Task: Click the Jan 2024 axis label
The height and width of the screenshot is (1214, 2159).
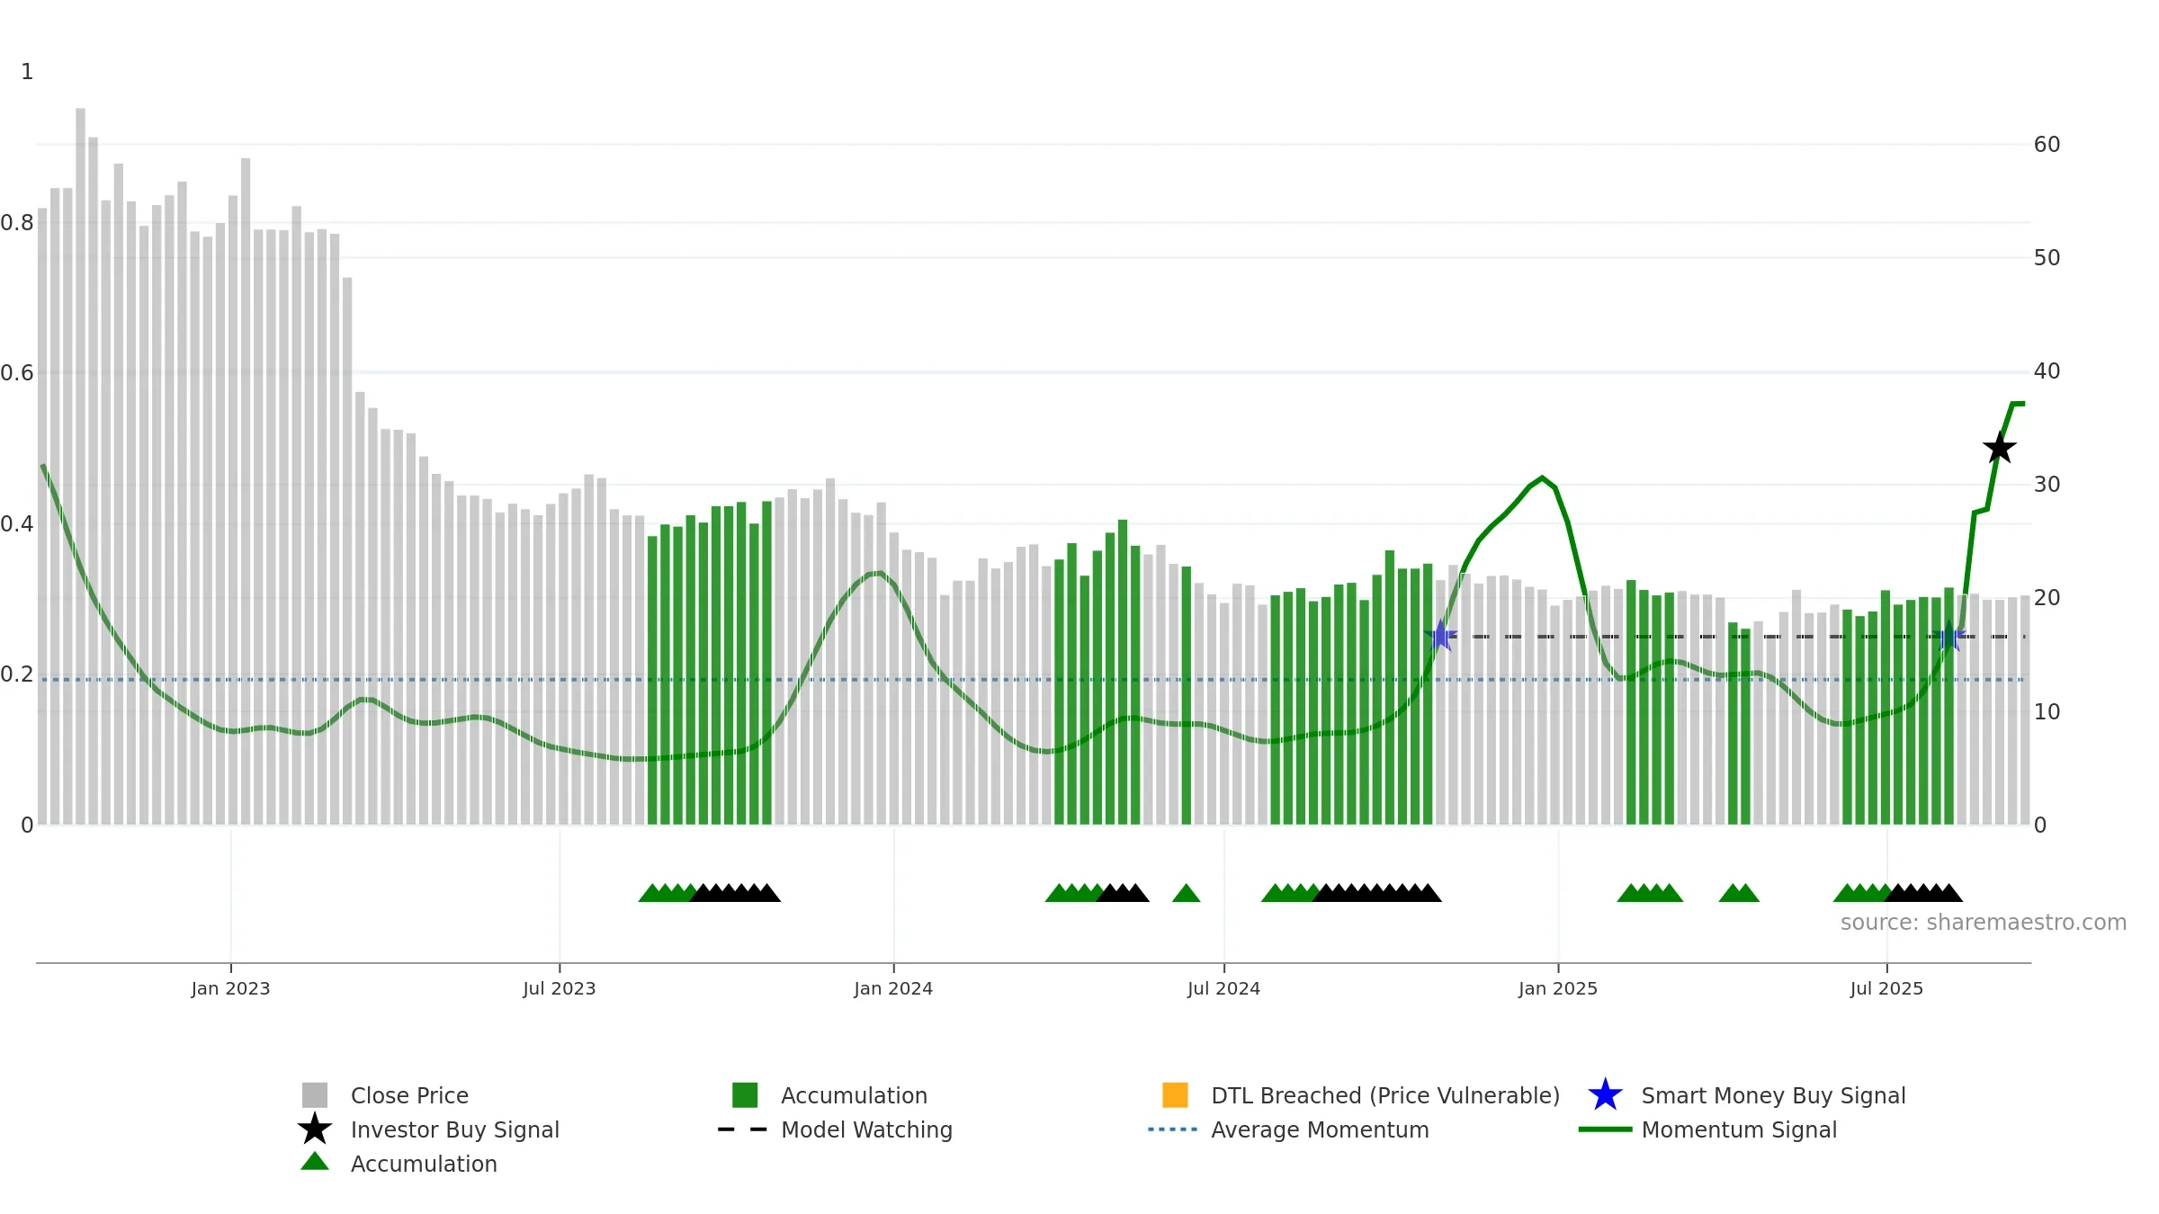Action: coord(893,989)
